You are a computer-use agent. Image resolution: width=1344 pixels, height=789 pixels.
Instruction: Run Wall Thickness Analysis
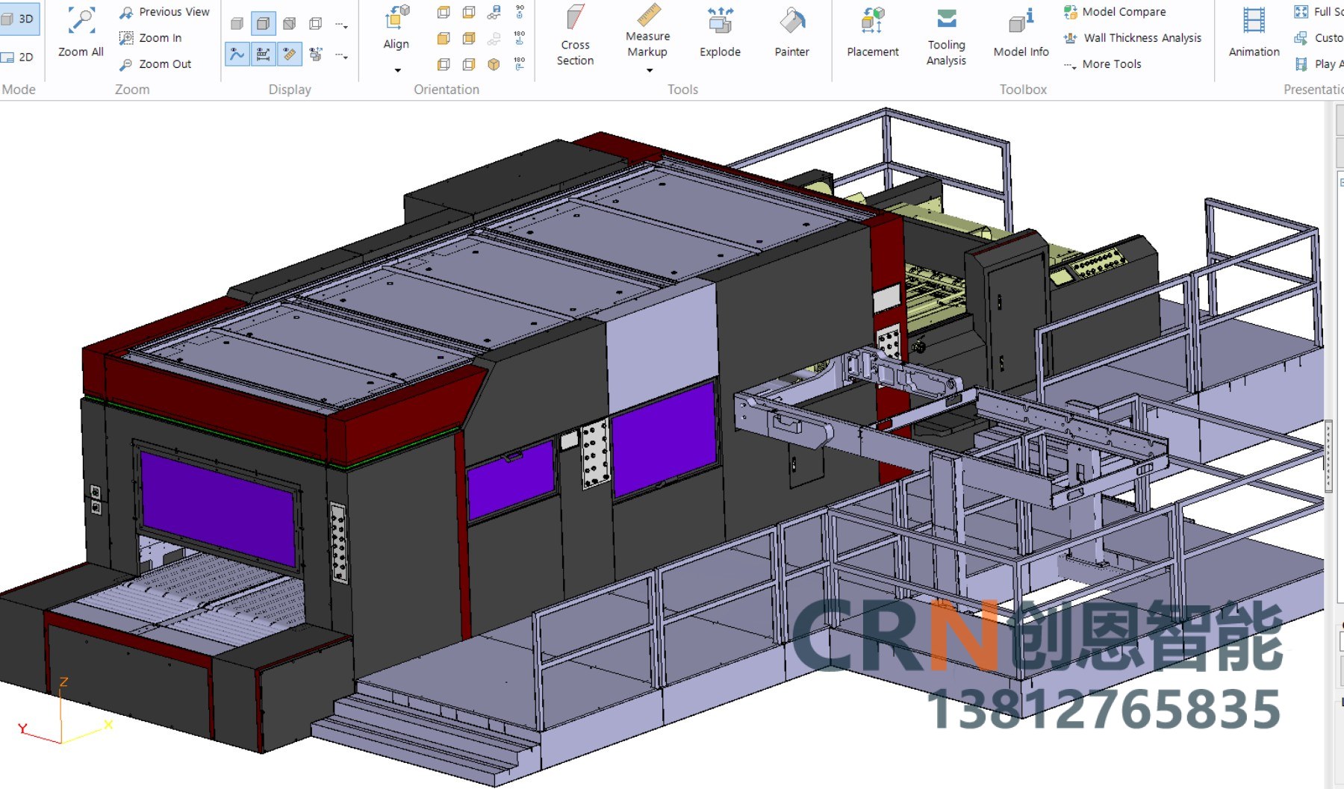(1133, 38)
